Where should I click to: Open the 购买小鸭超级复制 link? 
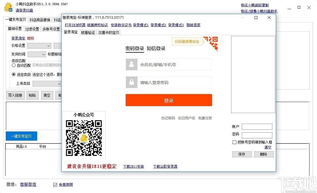(x=255, y=5)
